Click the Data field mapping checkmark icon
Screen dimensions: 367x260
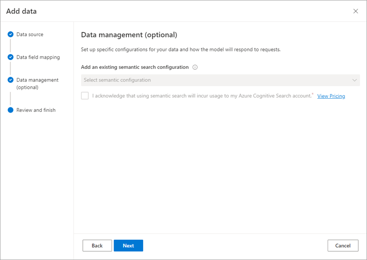click(x=11, y=57)
